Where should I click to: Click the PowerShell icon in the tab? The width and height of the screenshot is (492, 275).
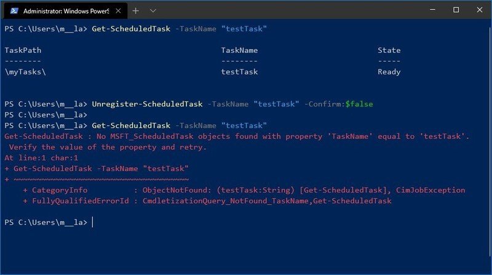(x=14, y=11)
